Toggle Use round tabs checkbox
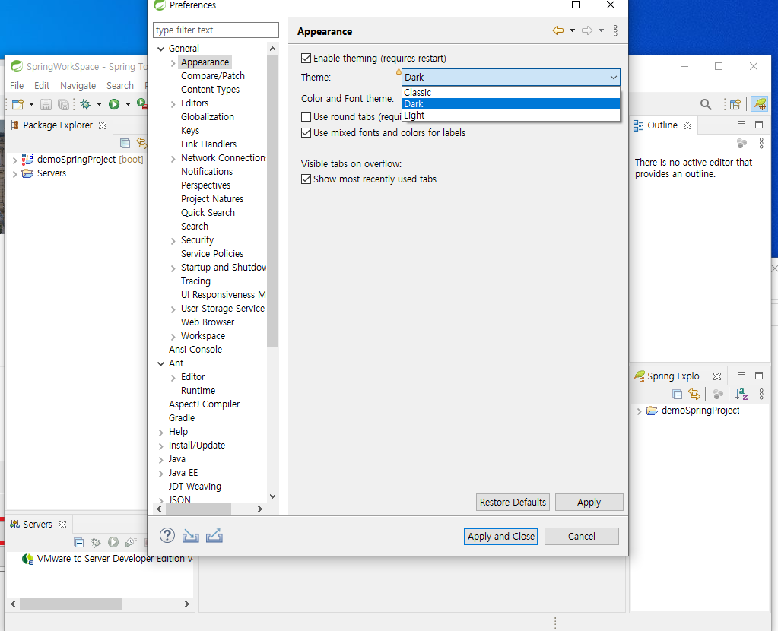778x631 pixels. pyautogui.click(x=306, y=116)
